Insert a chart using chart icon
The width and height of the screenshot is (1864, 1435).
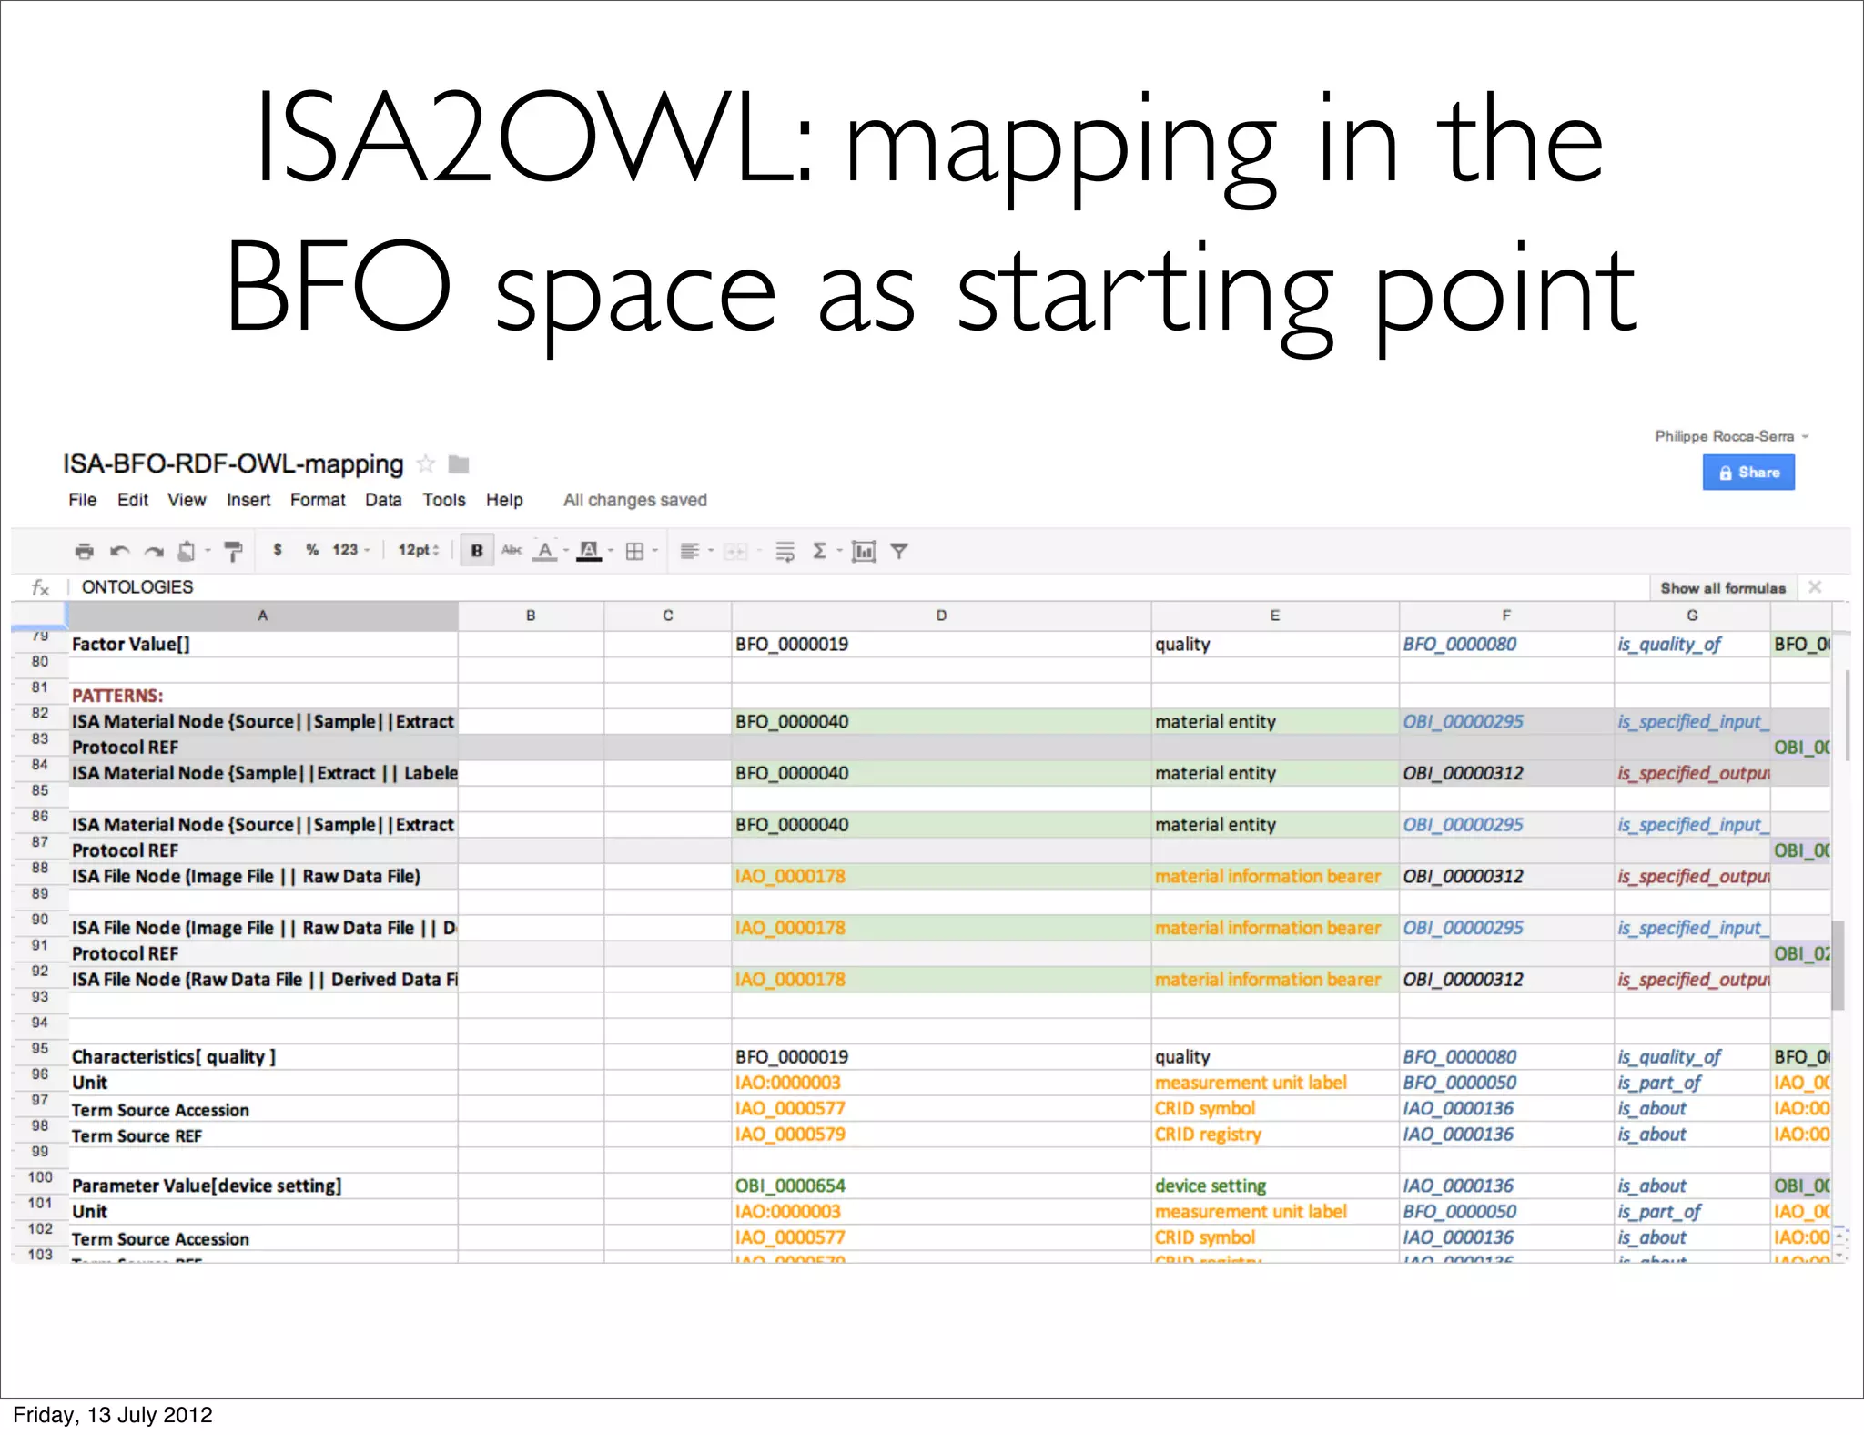pos(863,551)
